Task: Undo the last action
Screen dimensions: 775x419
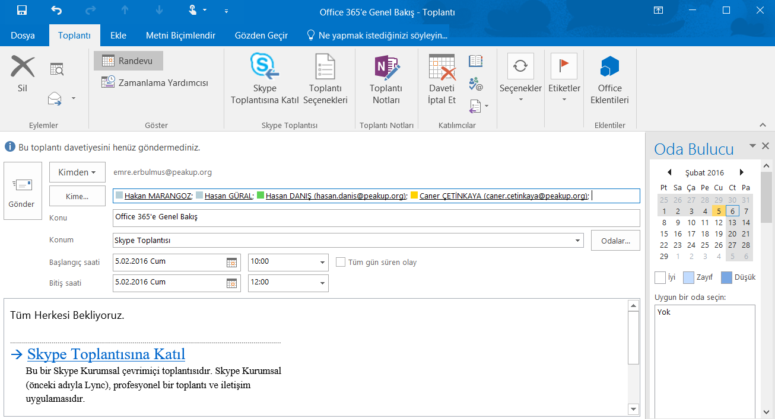Action: (x=56, y=10)
